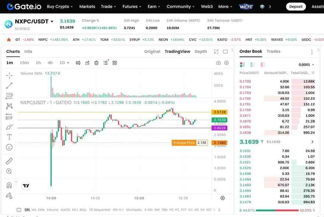The image size is (324, 217).
Task: Click the widescreen layout icon
Action: tap(225, 52)
